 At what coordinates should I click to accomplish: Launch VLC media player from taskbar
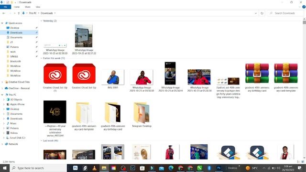pyautogui.click(x=94, y=168)
